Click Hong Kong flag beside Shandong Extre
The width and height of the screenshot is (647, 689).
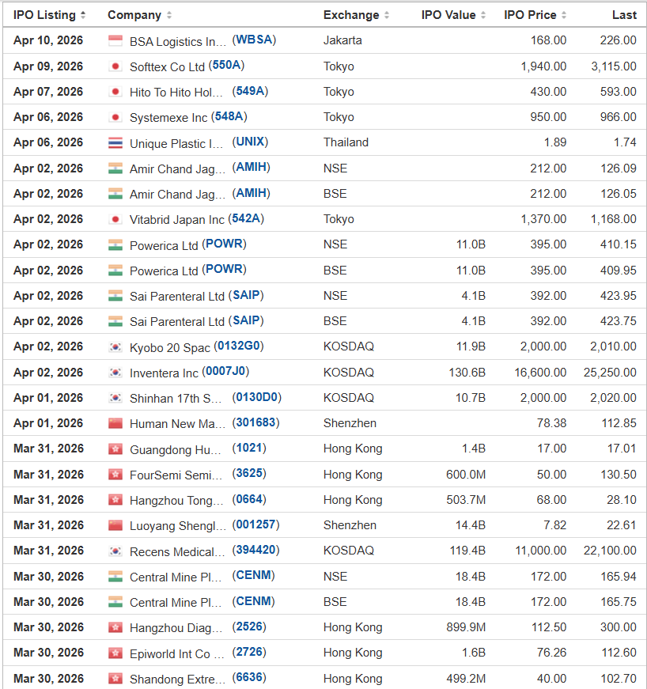tap(115, 679)
